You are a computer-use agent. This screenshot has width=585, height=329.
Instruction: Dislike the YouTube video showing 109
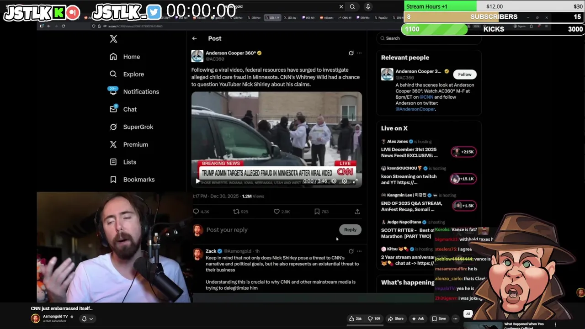point(374,319)
